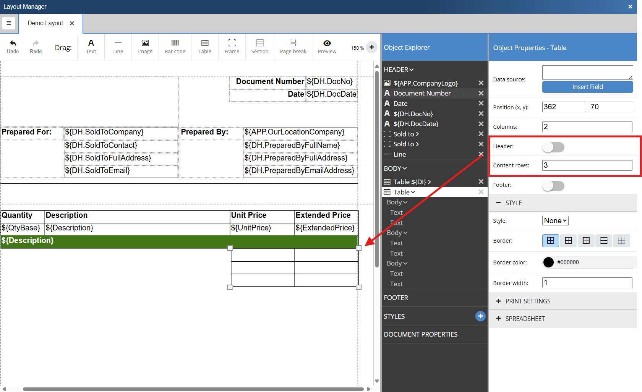The image size is (642, 392).
Task: Enable the table Header toggle
Action: (x=553, y=147)
